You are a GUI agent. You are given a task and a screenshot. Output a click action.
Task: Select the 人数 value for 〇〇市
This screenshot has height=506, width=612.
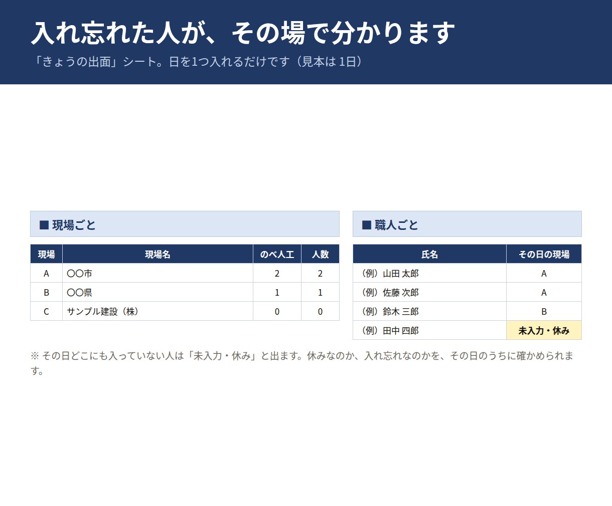point(320,273)
